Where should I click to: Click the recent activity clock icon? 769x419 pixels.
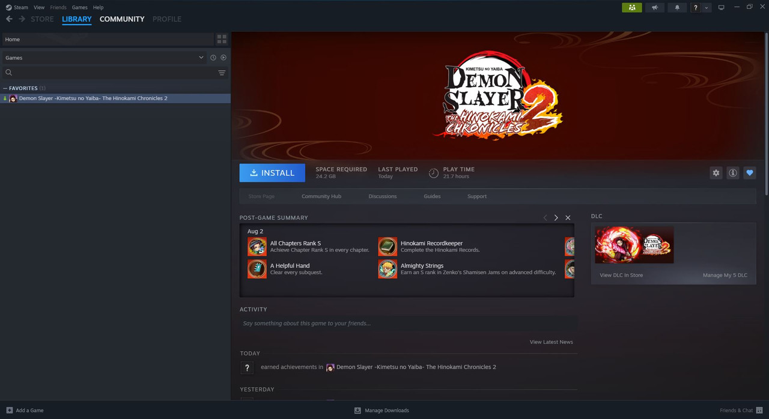click(213, 58)
